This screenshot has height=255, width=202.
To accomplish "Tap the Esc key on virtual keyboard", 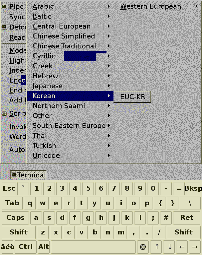I will click(x=9, y=188).
